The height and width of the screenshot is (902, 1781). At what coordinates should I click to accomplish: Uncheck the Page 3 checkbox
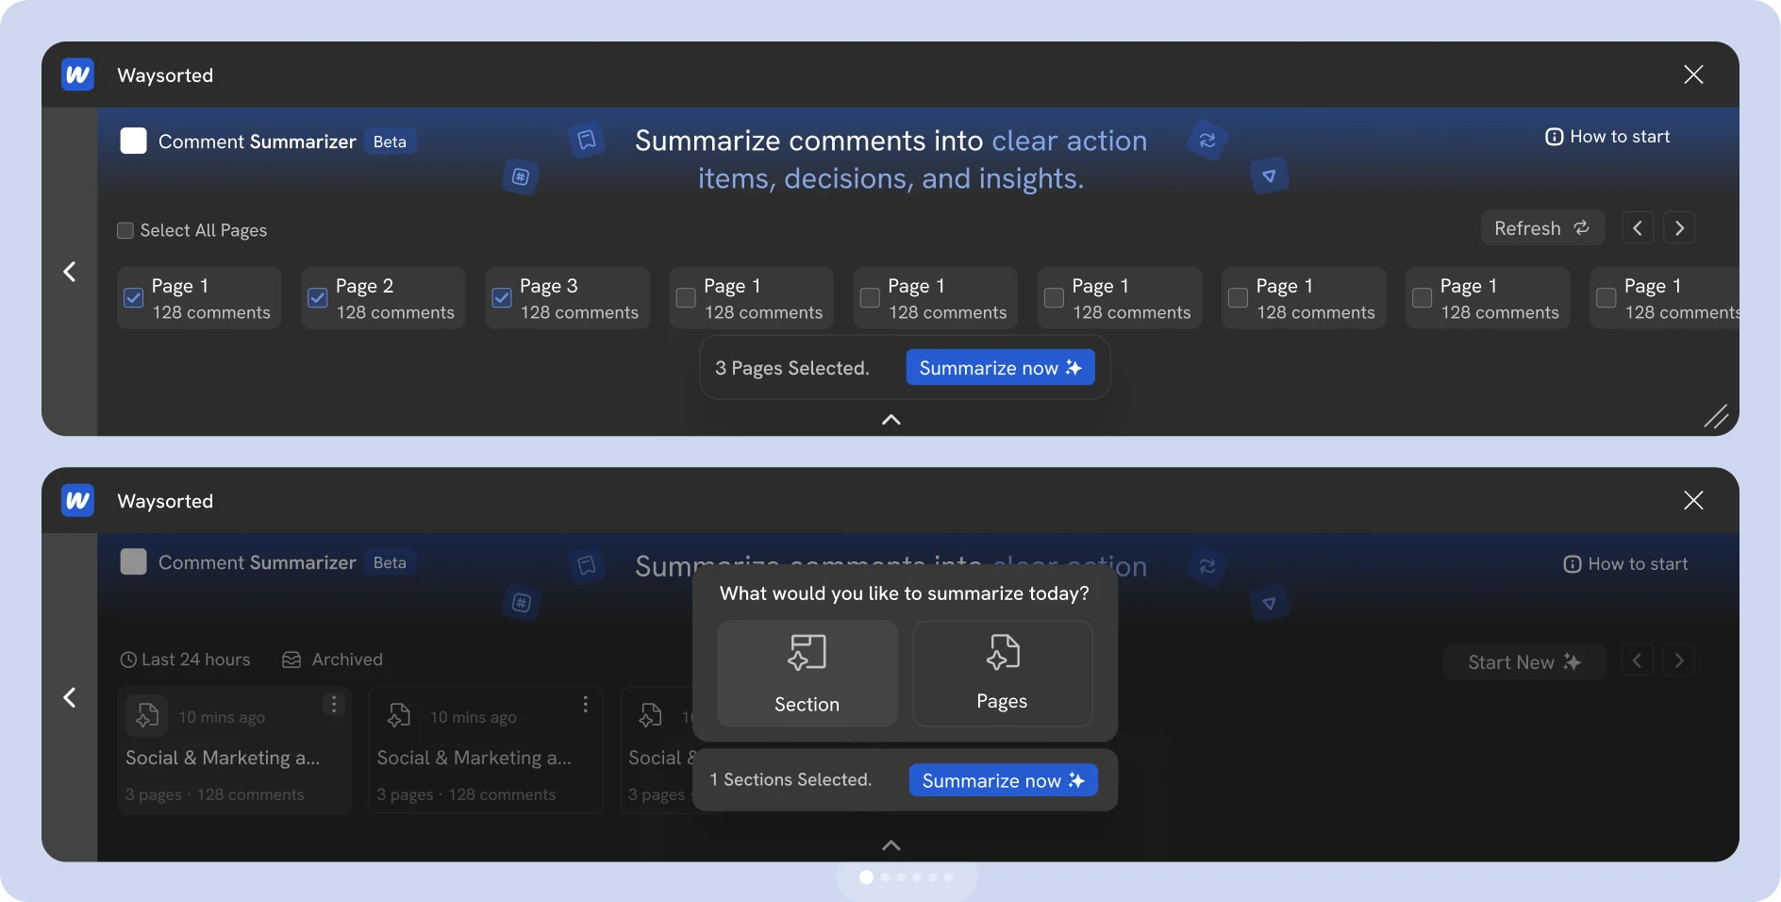[x=502, y=298]
